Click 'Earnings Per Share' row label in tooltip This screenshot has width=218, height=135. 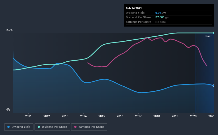[139, 22]
